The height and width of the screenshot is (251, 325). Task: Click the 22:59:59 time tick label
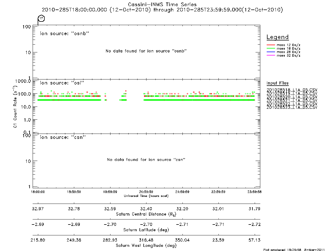[218, 192]
